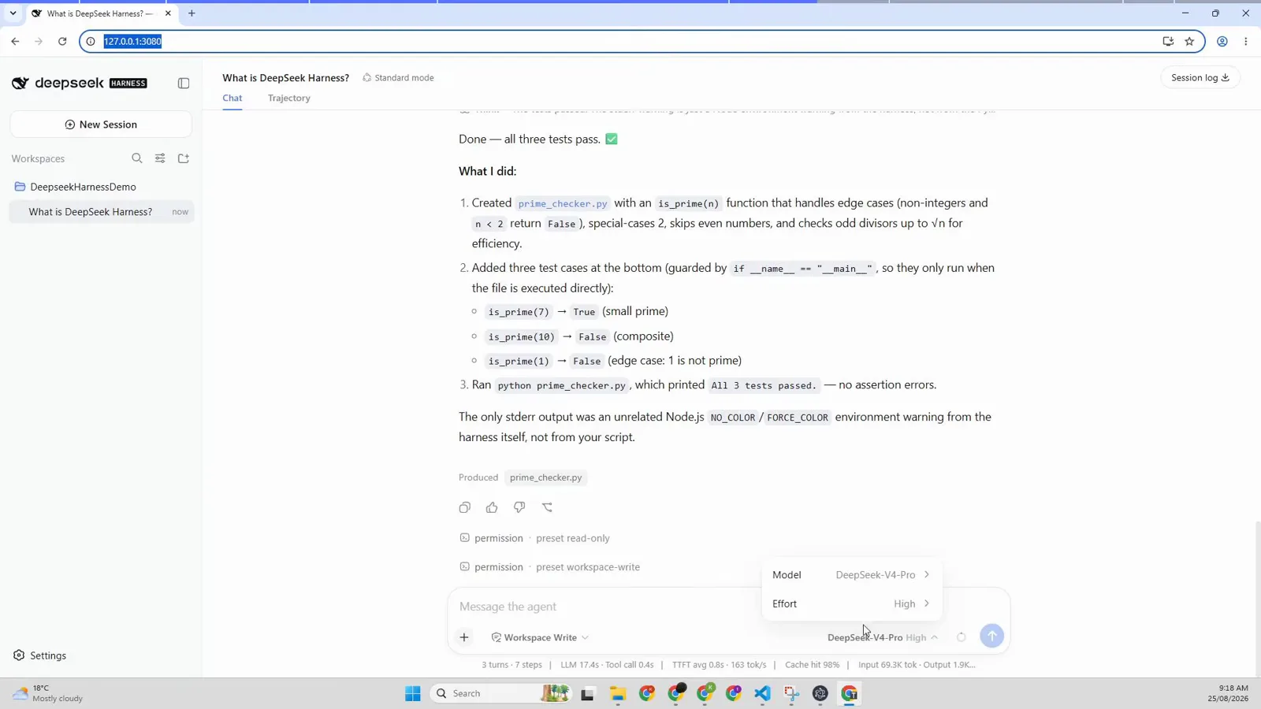Click the circular spinner icon near send

coord(962,637)
